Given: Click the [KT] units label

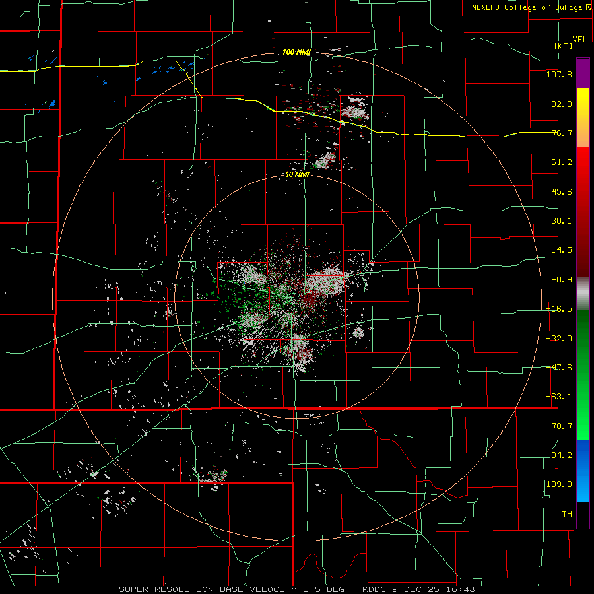Looking at the screenshot, I should 564,46.
